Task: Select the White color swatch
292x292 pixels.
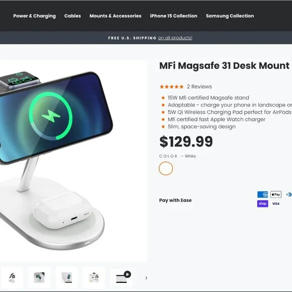Action: point(166,168)
